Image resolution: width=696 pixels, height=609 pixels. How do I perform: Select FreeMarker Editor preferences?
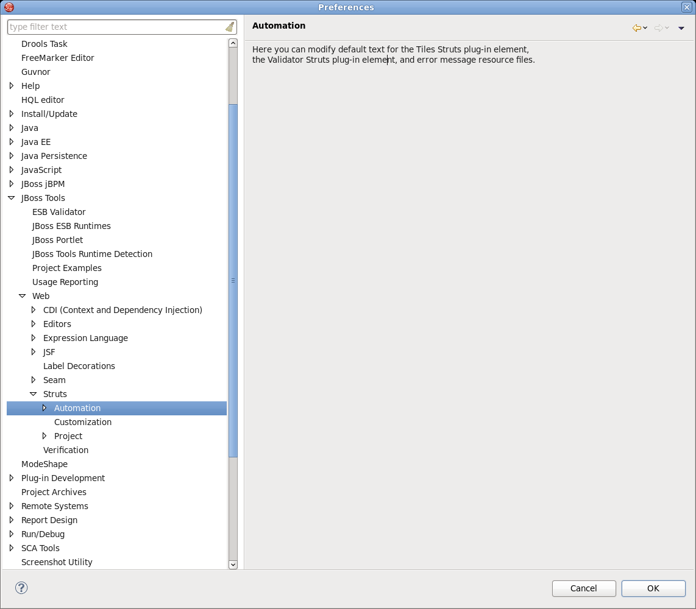pyautogui.click(x=58, y=58)
